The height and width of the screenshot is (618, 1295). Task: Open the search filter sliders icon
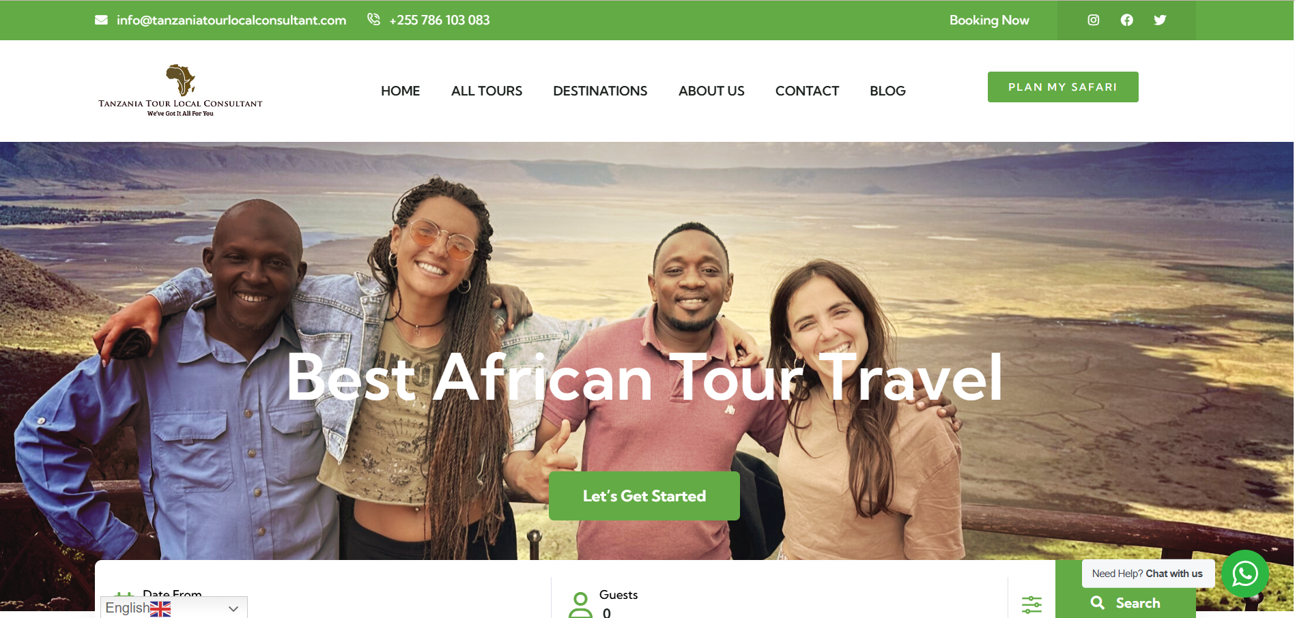tap(1031, 604)
